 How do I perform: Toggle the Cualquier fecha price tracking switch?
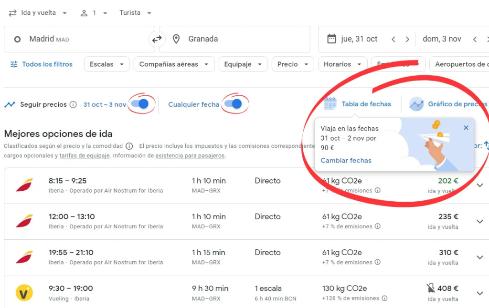[233, 104]
